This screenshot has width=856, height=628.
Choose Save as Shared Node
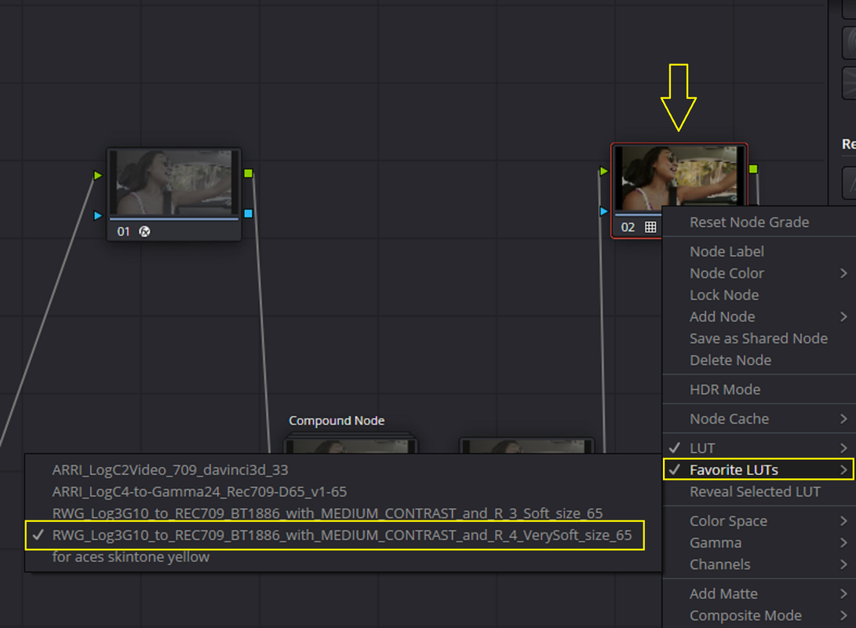[x=759, y=338]
